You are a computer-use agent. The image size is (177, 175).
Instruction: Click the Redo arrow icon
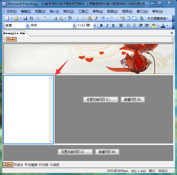pos(112,18)
